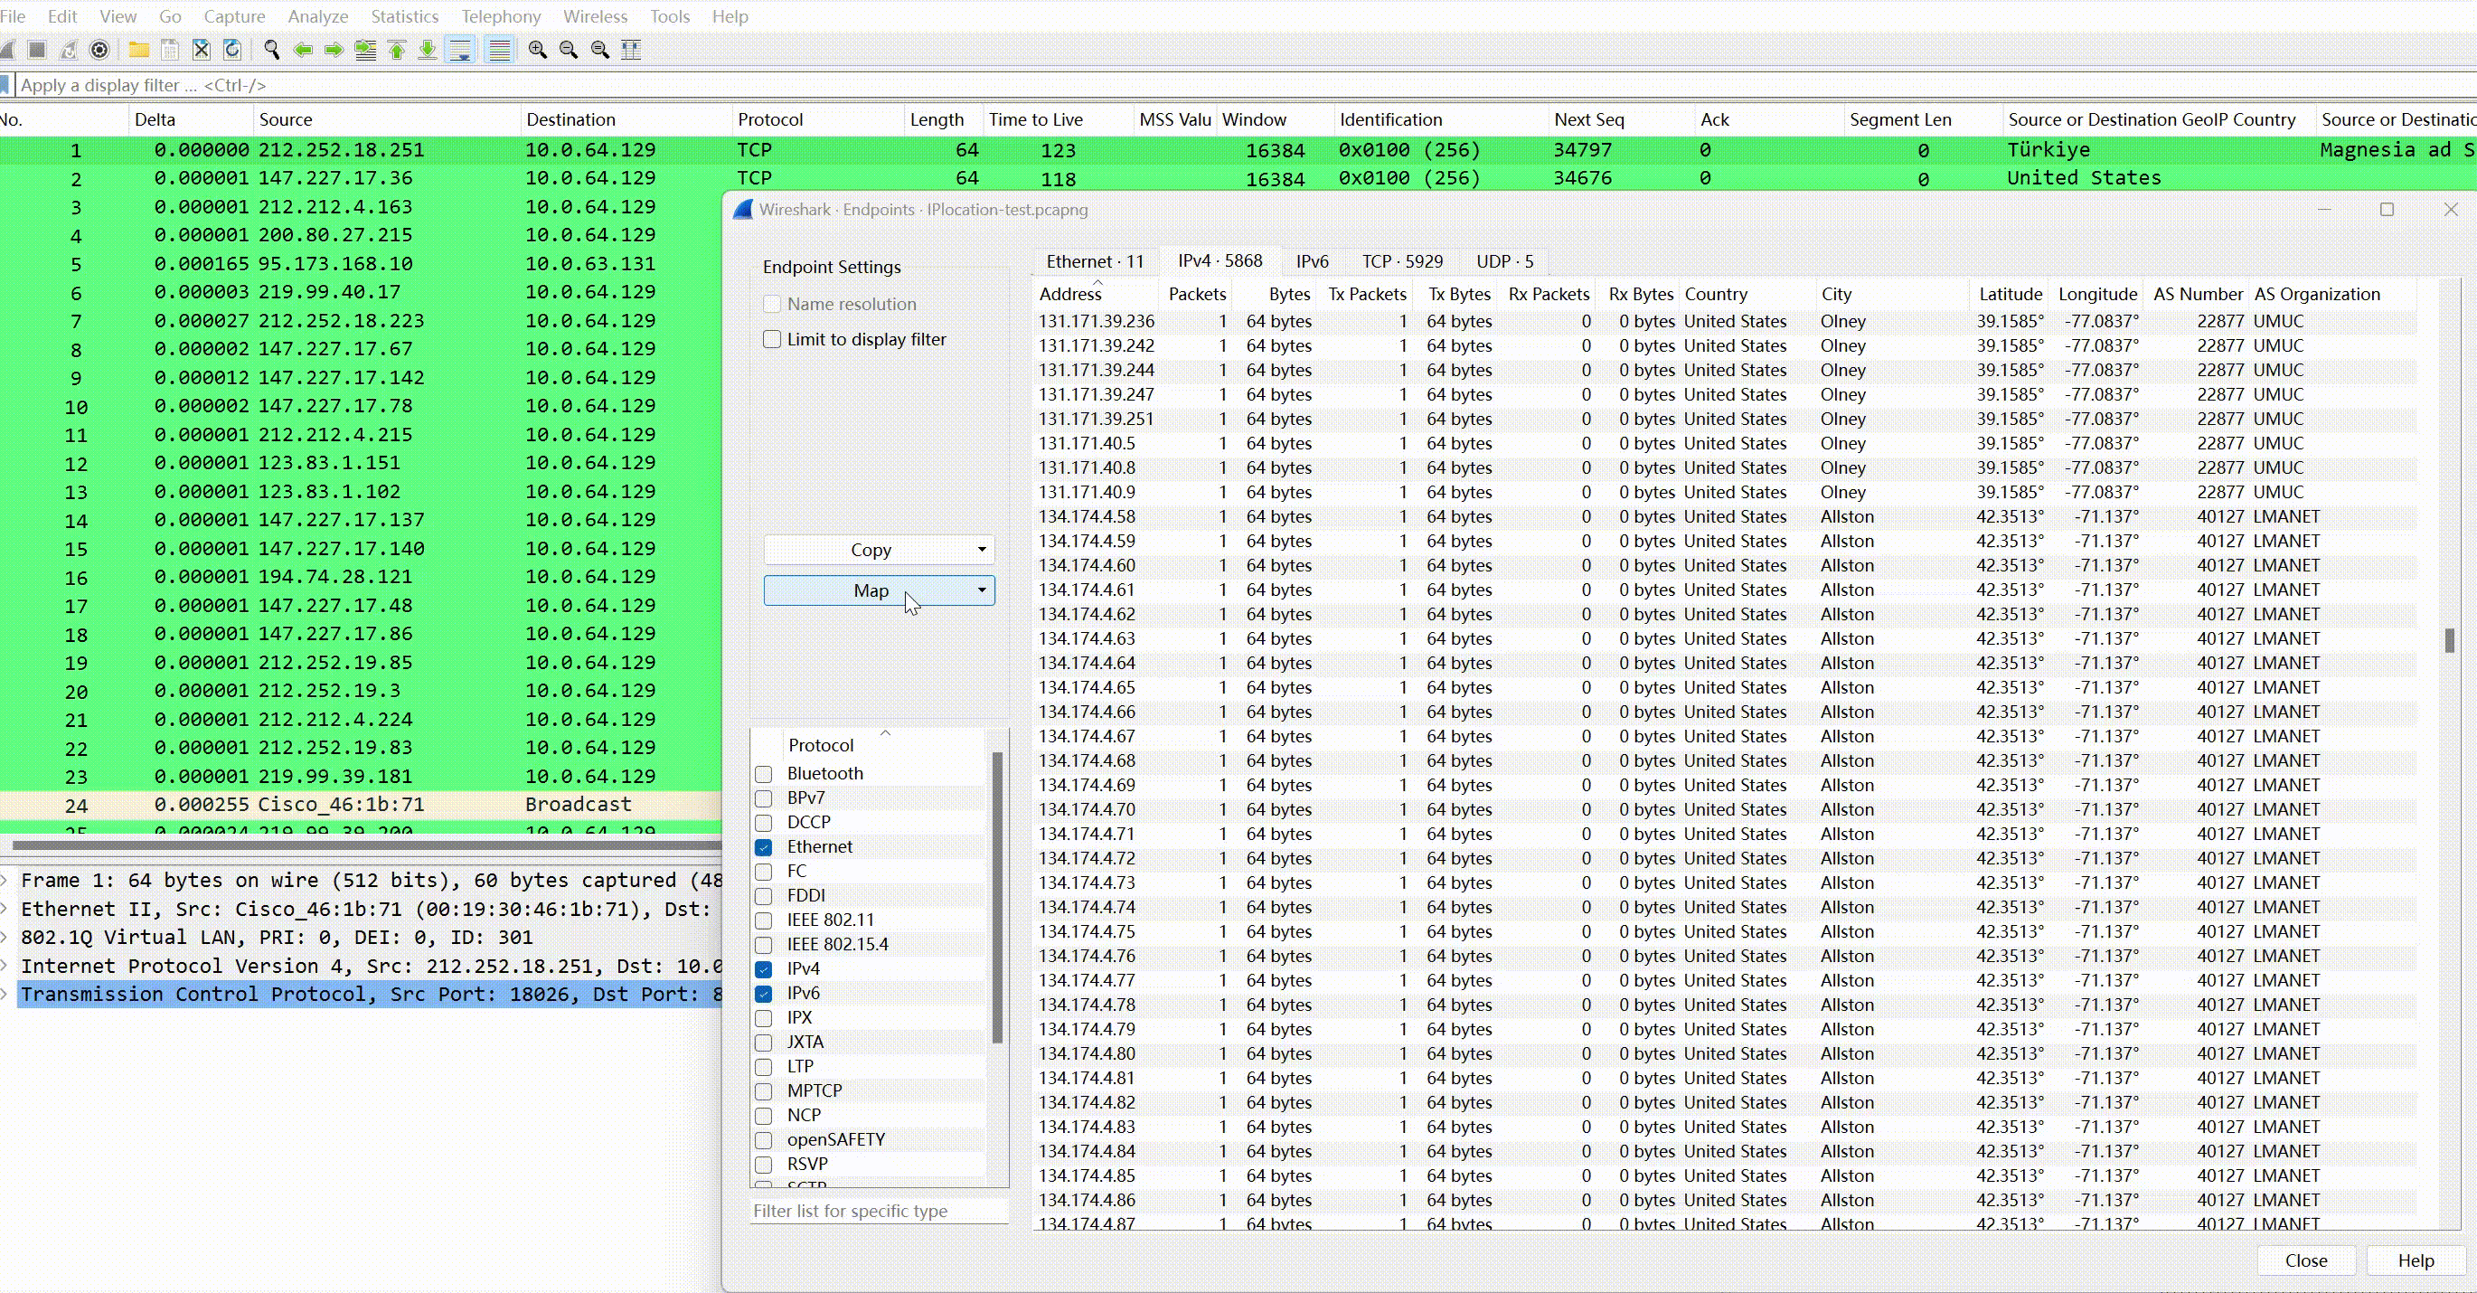Expand Internet Protocol Version 4 row
Viewport: 2477px width, 1293px height.
[5, 966]
